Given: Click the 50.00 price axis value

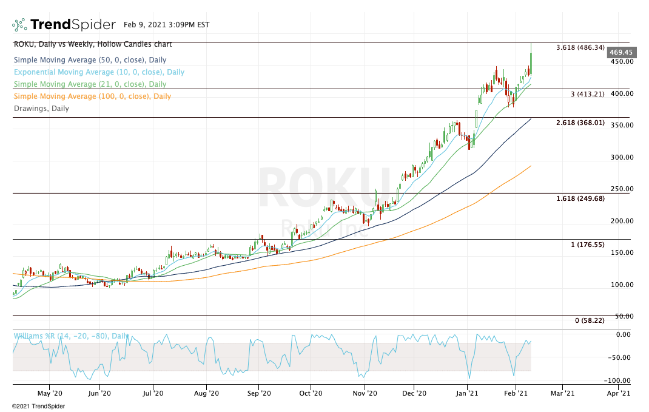Looking at the screenshot, I should (x=624, y=316).
